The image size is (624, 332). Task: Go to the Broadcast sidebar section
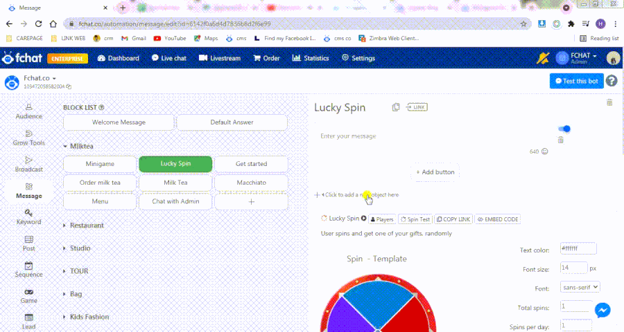28,165
